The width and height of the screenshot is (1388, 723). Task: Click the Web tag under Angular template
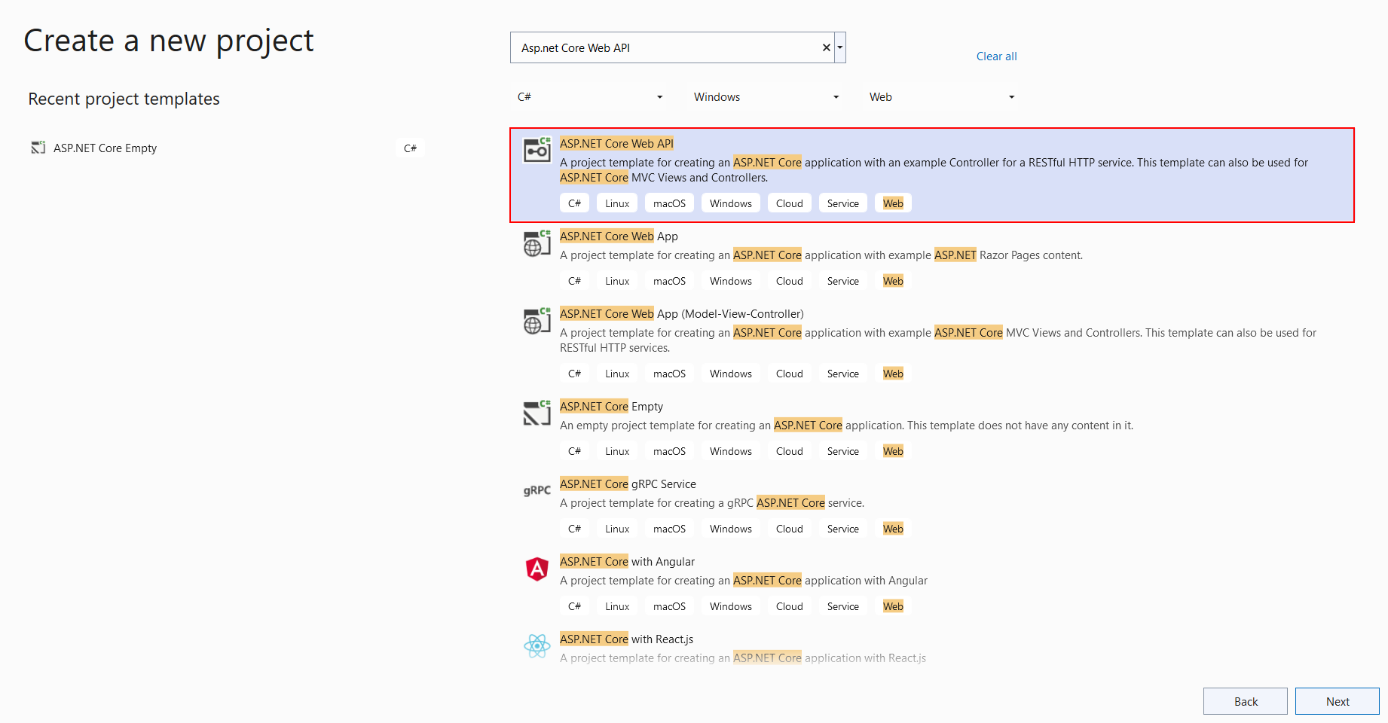click(893, 606)
